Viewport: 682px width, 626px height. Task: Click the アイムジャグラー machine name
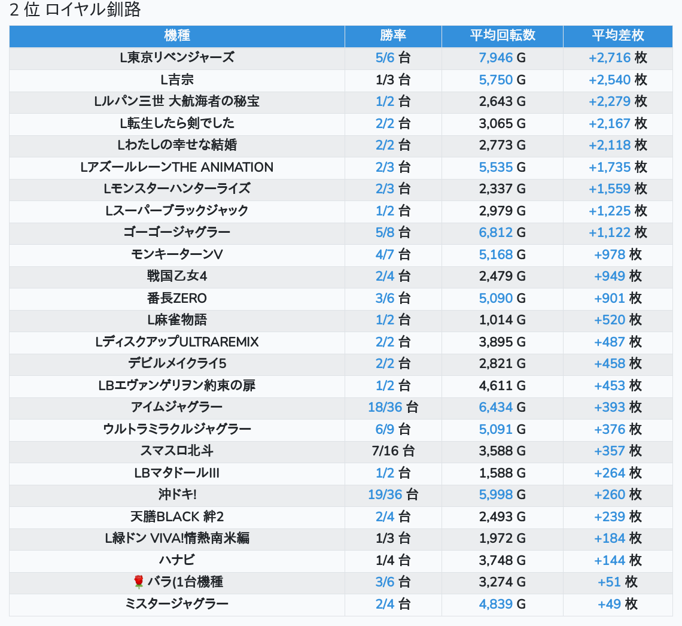pyautogui.click(x=177, y=408)
